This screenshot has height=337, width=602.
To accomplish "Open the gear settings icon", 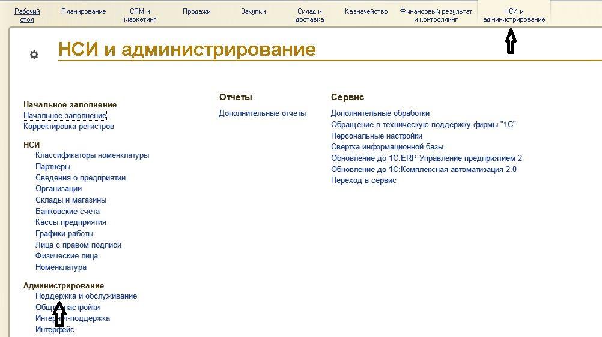I will (x=34, y=55).
